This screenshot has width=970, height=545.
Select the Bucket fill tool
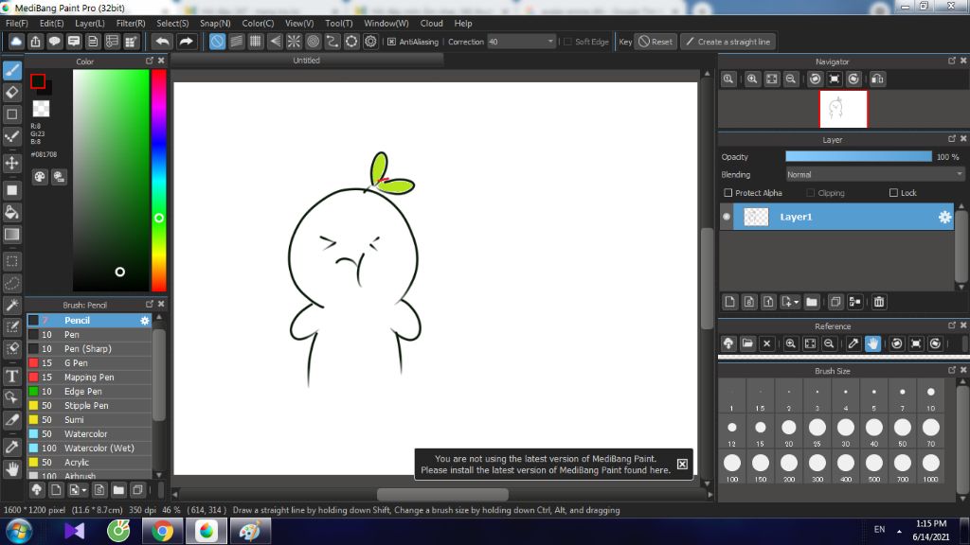11,212
